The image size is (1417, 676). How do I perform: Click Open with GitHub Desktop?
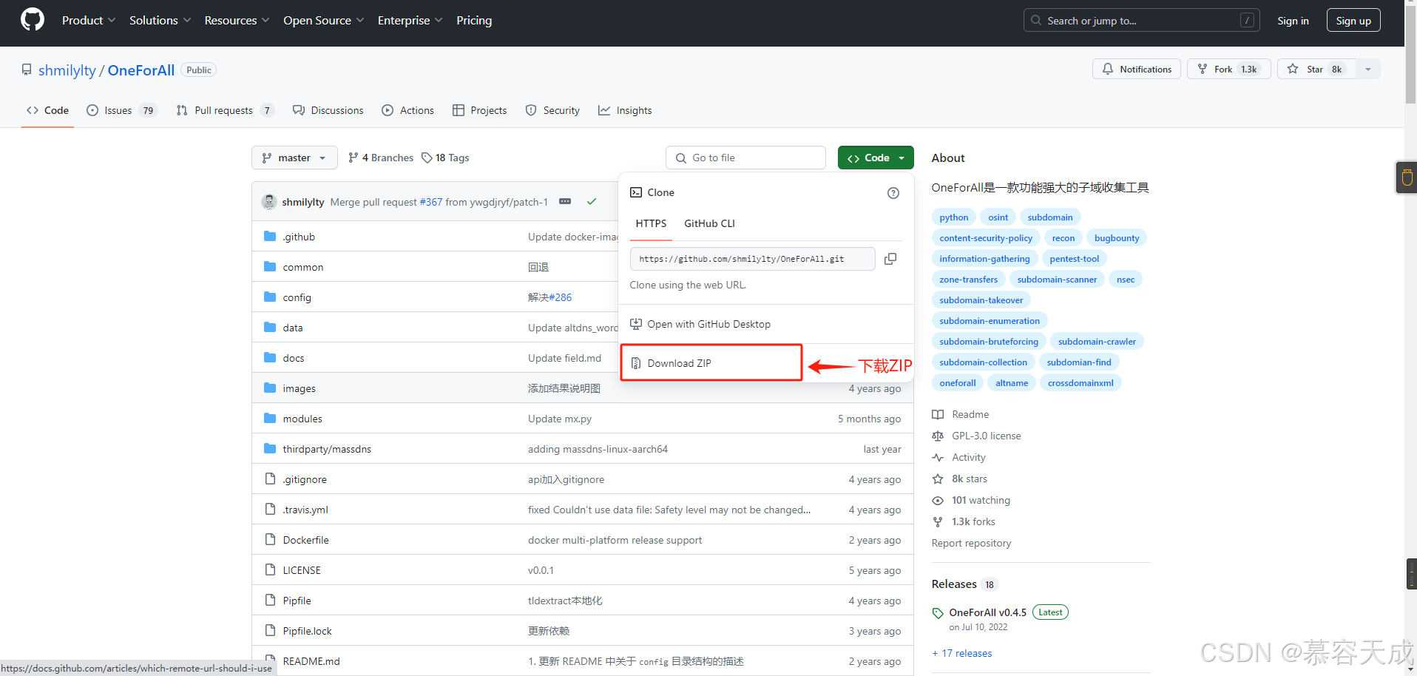click(700, 324)
